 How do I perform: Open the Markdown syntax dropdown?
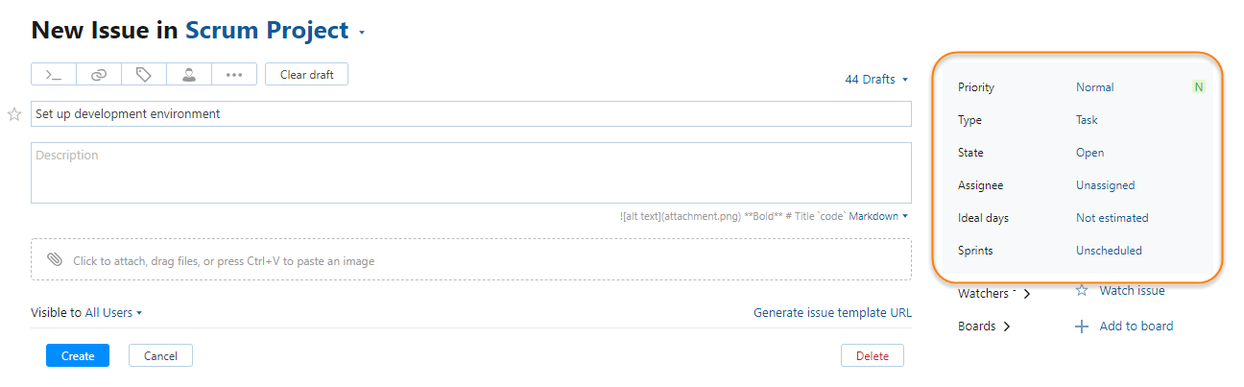tap(877, 217)
